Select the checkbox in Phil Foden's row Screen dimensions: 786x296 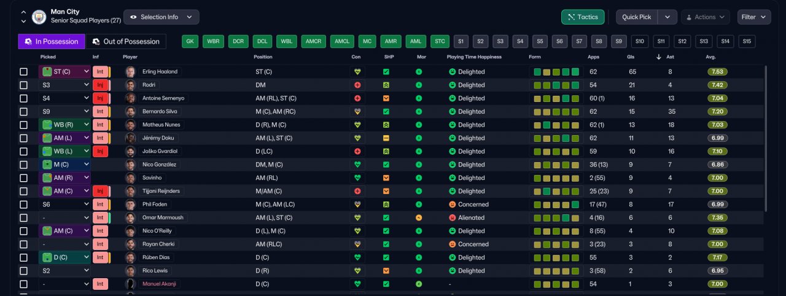point(23,204)
